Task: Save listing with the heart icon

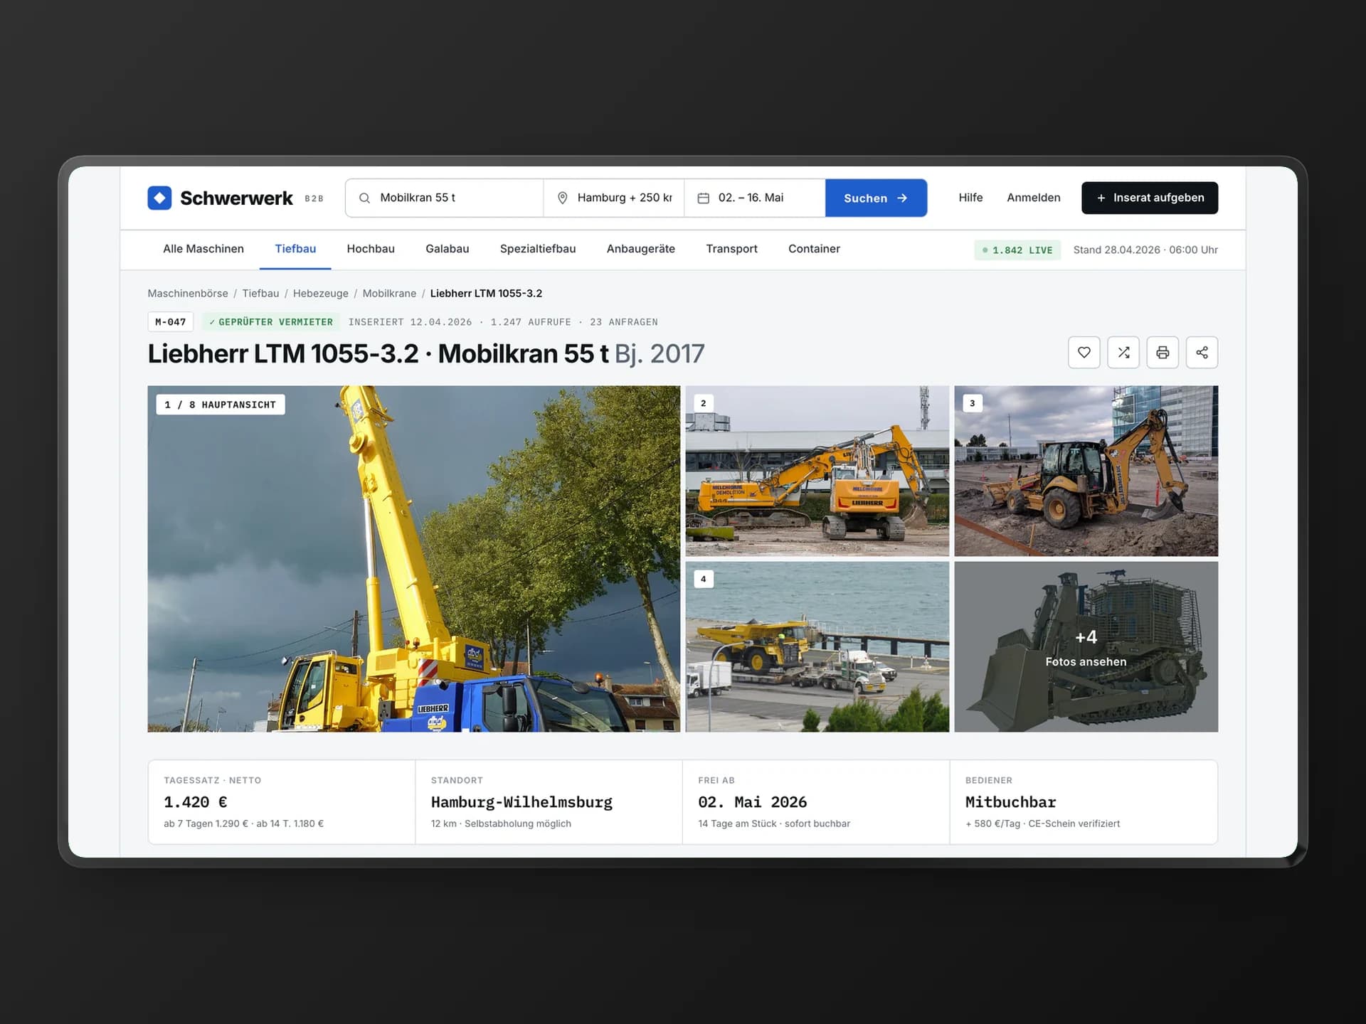Action: tap(1084, 353)
